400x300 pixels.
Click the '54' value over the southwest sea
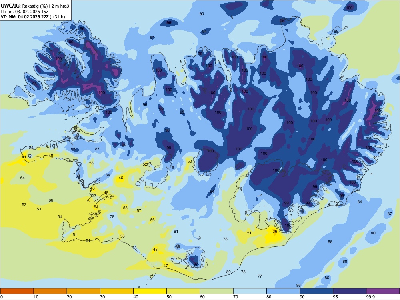[60, 216]
